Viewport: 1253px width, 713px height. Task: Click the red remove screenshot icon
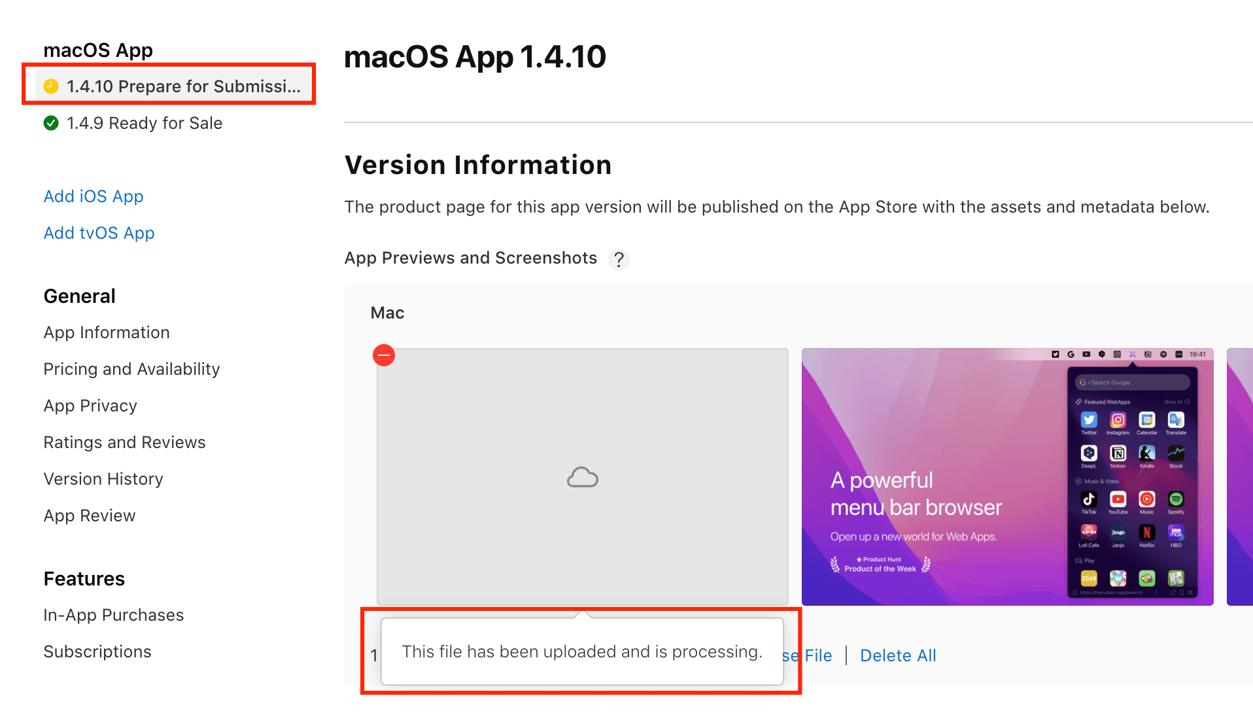pyautogui.click(x=384, y=355)
